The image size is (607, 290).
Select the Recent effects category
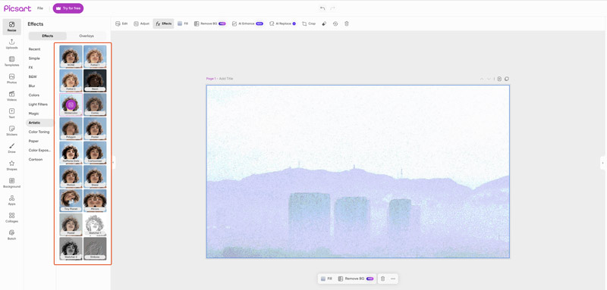coord(34,49)
